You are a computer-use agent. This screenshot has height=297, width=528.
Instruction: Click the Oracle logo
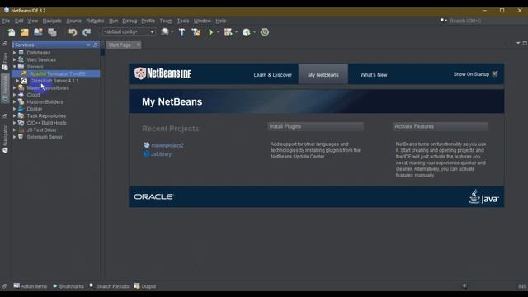153,196
